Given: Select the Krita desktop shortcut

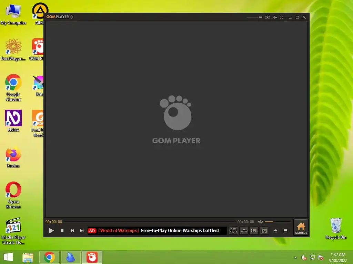Looking at the screenshot, I should [x=39, y=86].
